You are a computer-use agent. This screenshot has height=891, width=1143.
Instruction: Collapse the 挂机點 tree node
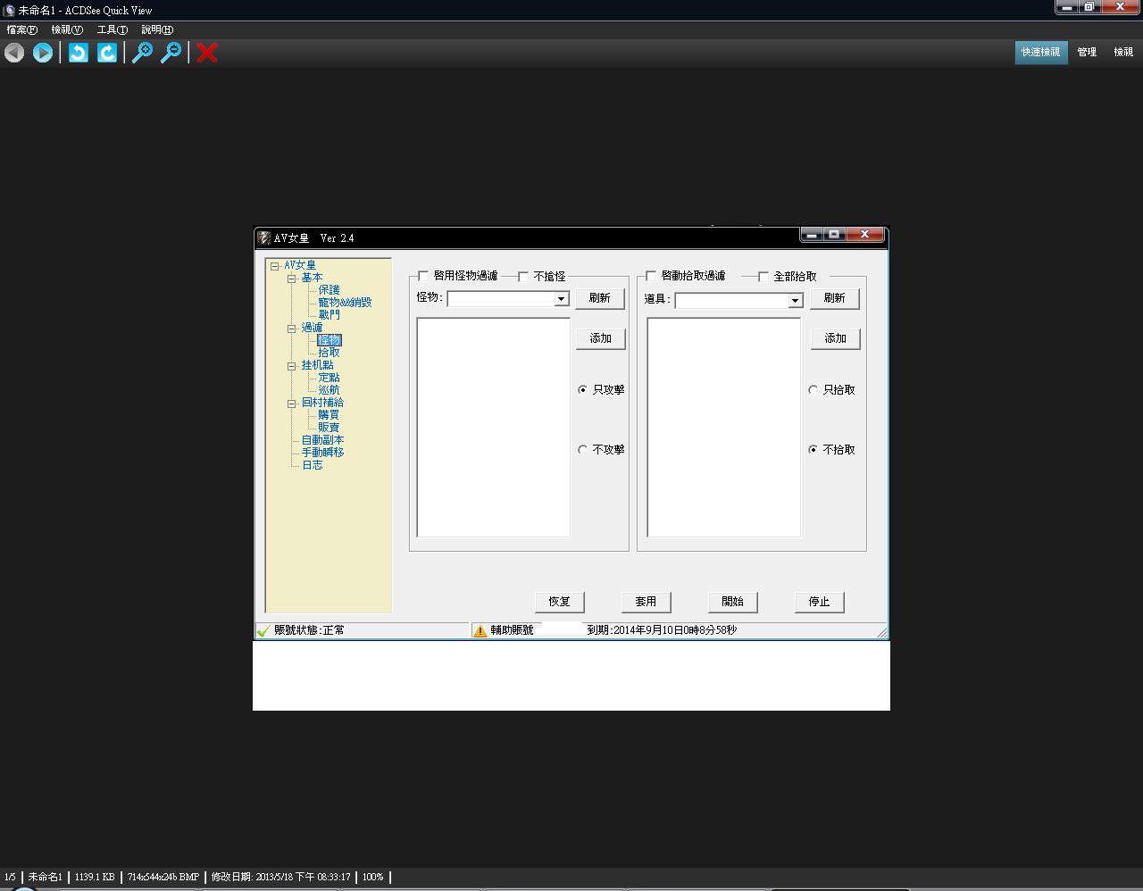click(292, 366)
